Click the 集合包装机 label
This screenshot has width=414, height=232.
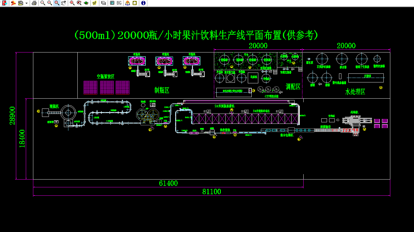287,135
